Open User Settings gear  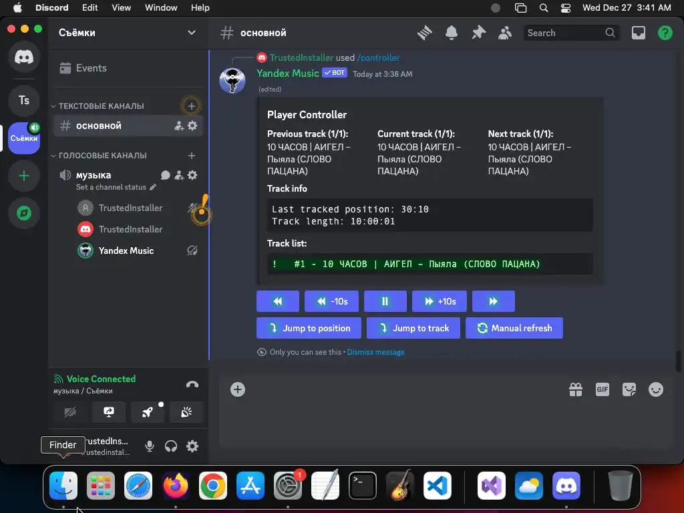pos(192,446)
